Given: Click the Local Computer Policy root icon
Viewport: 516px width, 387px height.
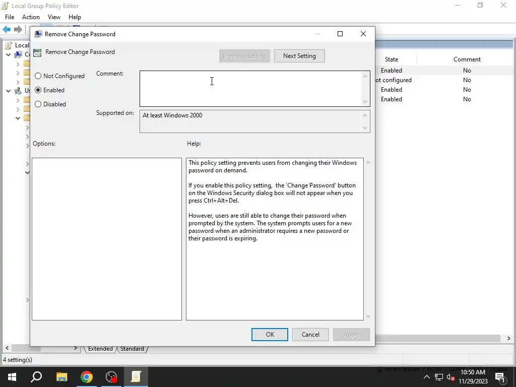Looking at the screenshot, I should pyautogui.click(x=9, y=45).
